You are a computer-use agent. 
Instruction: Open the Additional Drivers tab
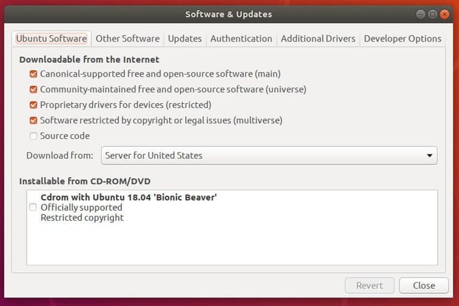pos(318,39)
